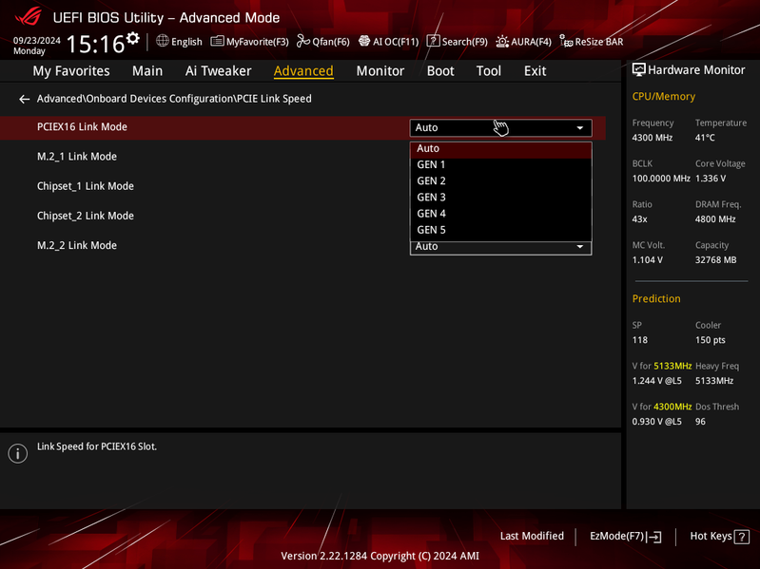Open the Tool tab
This screenshot has height=569, width=760.
point(489,71)
